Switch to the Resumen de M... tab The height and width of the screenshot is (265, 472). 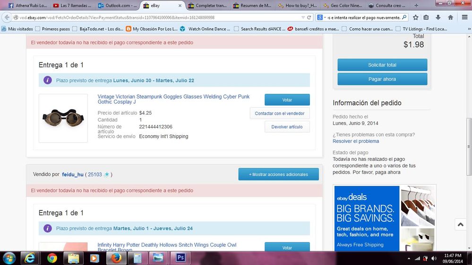tap(252, 5)
